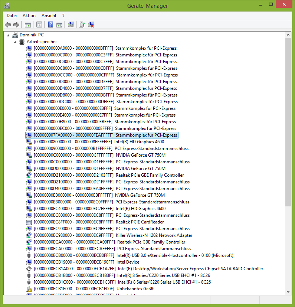Screen dimensions: 295x307
Task: Select the PCI Express-Standardstammanschluss row at ECA00000 - ECAFFFFF
Action: point(112,249)
